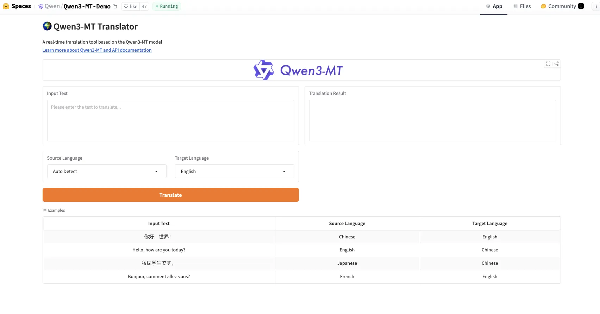
Task: Click the Target Language column header
Action: point(490,224)
